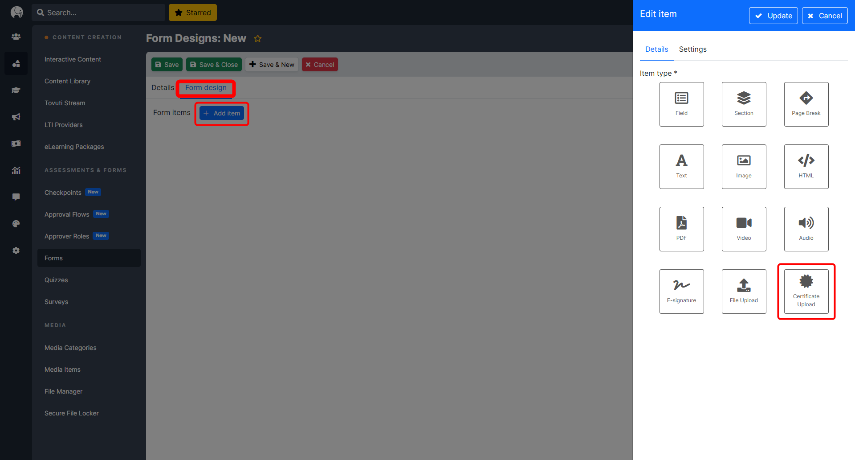This screenshot has width=855, height=460.
Task: Choose the File Upload item type
Action: tap(744, 292)
